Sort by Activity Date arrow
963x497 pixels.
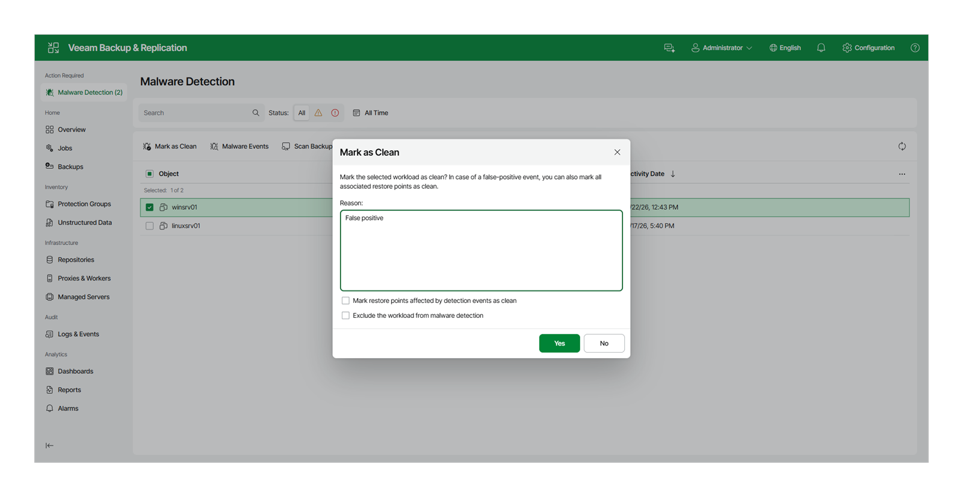673,174
